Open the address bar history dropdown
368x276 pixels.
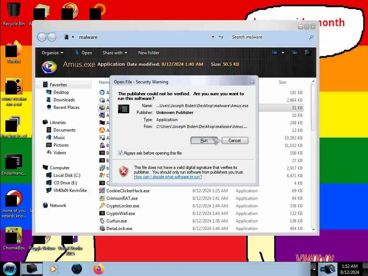(x=213, y=37)
